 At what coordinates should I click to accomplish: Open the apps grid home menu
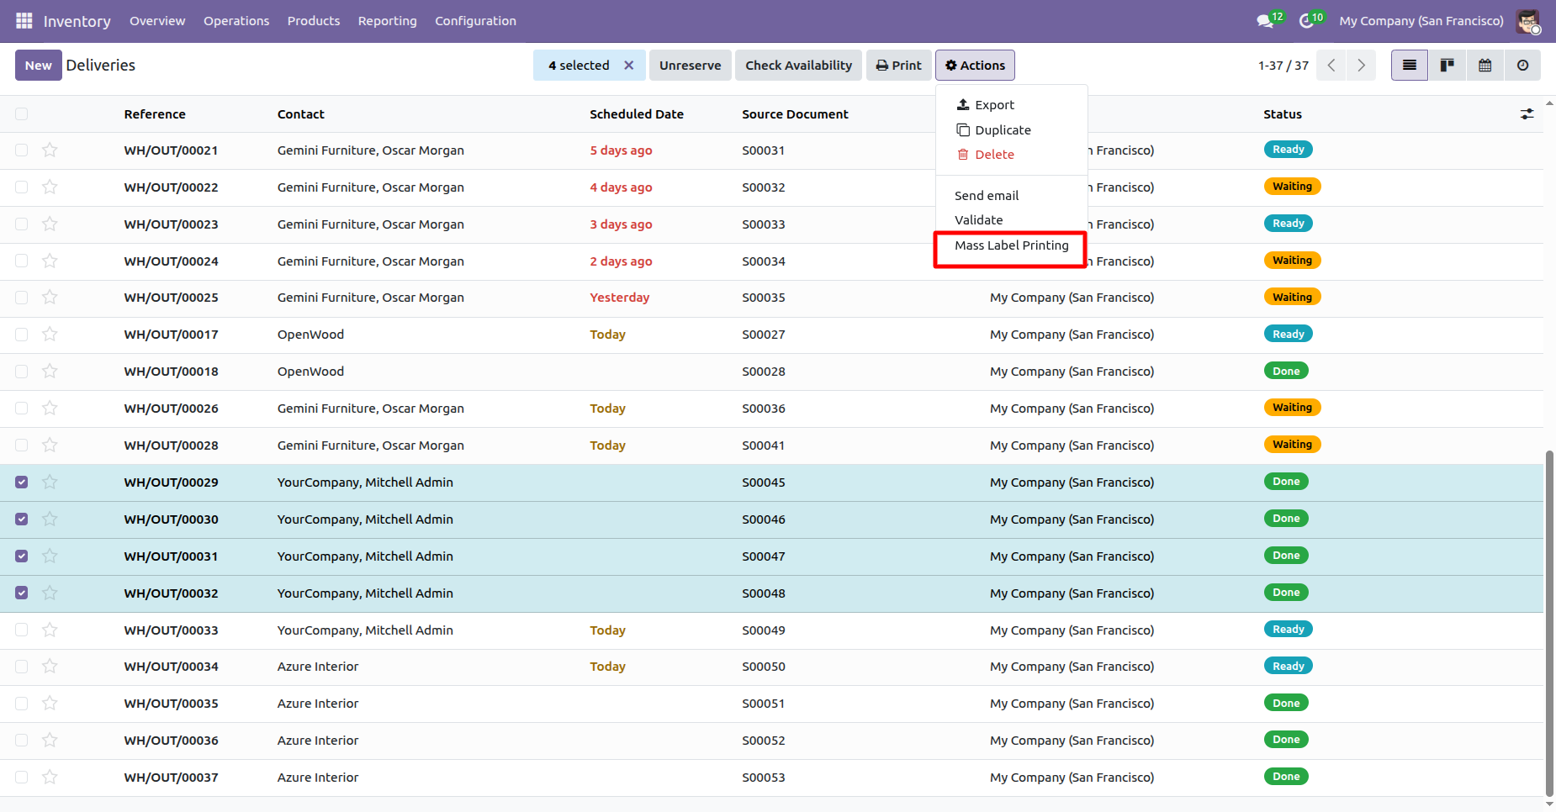(24, 20)
